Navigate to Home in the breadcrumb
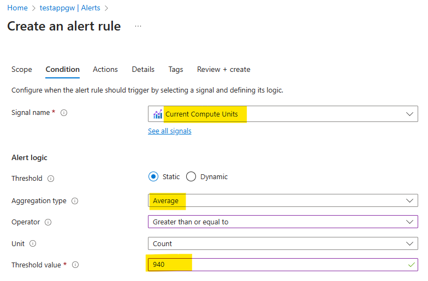This screenshot has height=281, width=428. click(17, 8)
